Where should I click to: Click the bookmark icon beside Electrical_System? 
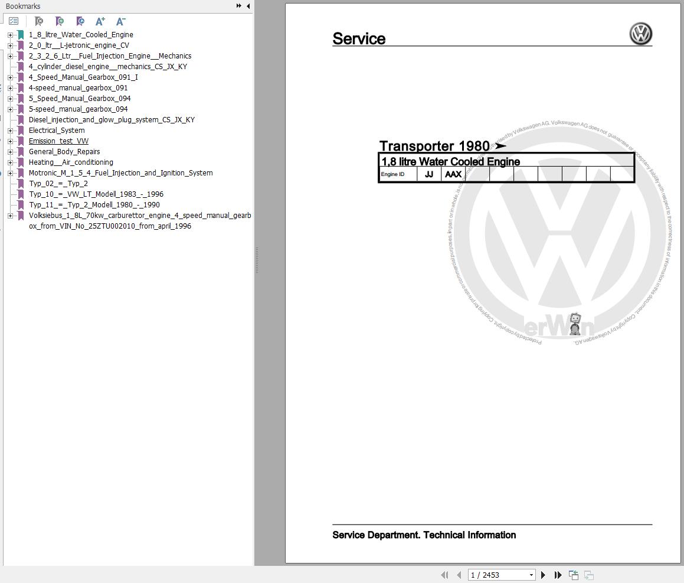tap(21, 131)
